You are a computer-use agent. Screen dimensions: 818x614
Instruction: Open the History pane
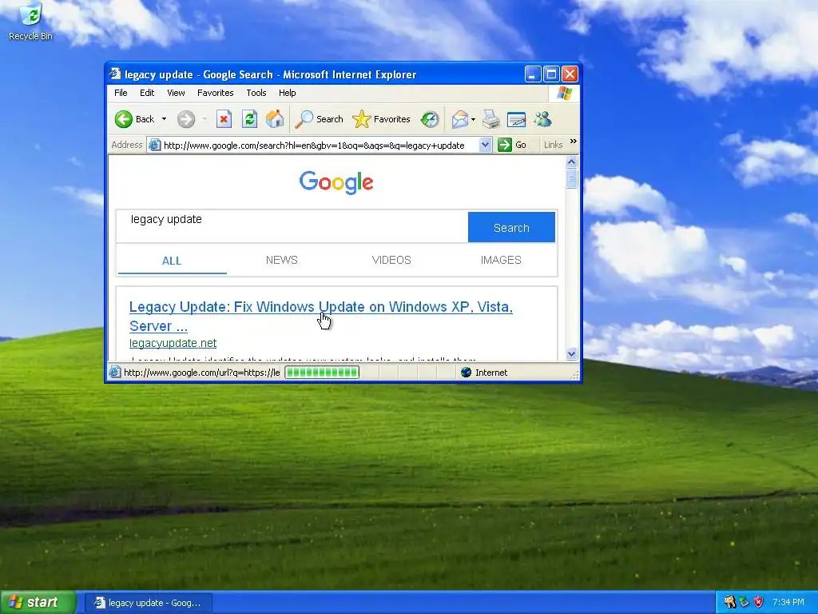point(430,119)
